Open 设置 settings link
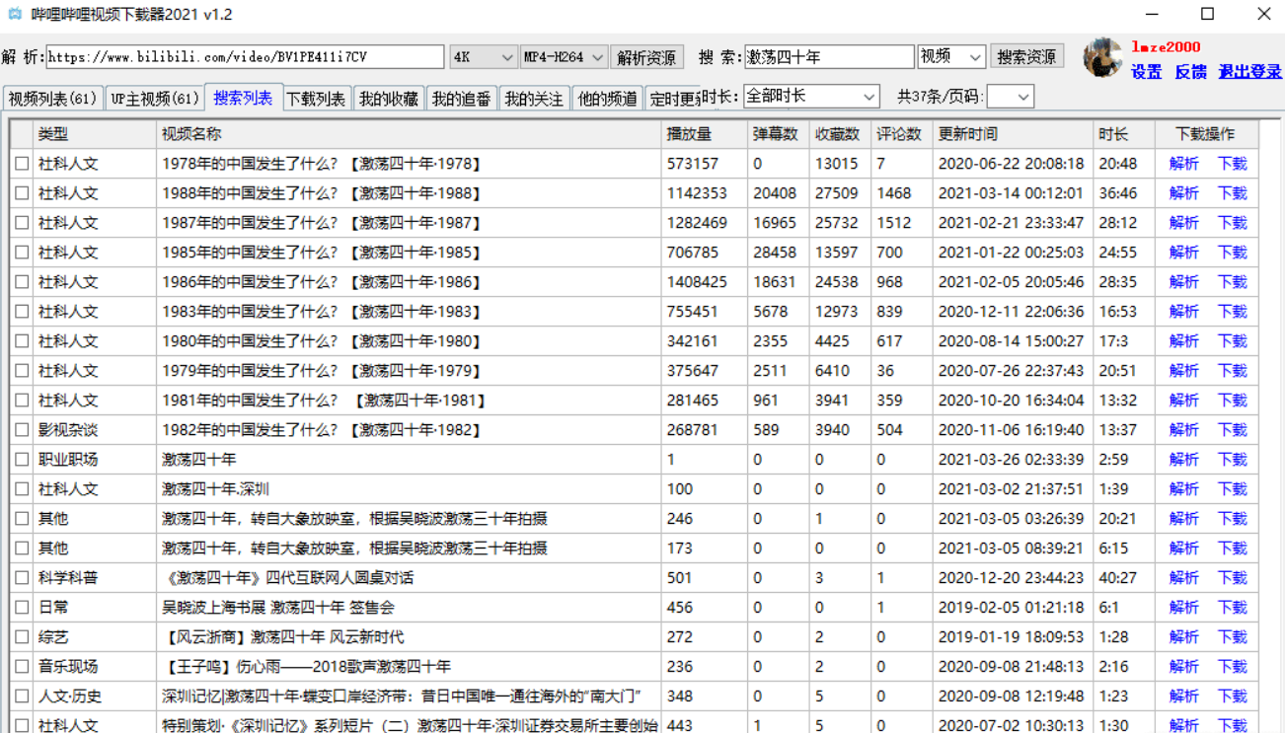 click(x=1146, y=72)
